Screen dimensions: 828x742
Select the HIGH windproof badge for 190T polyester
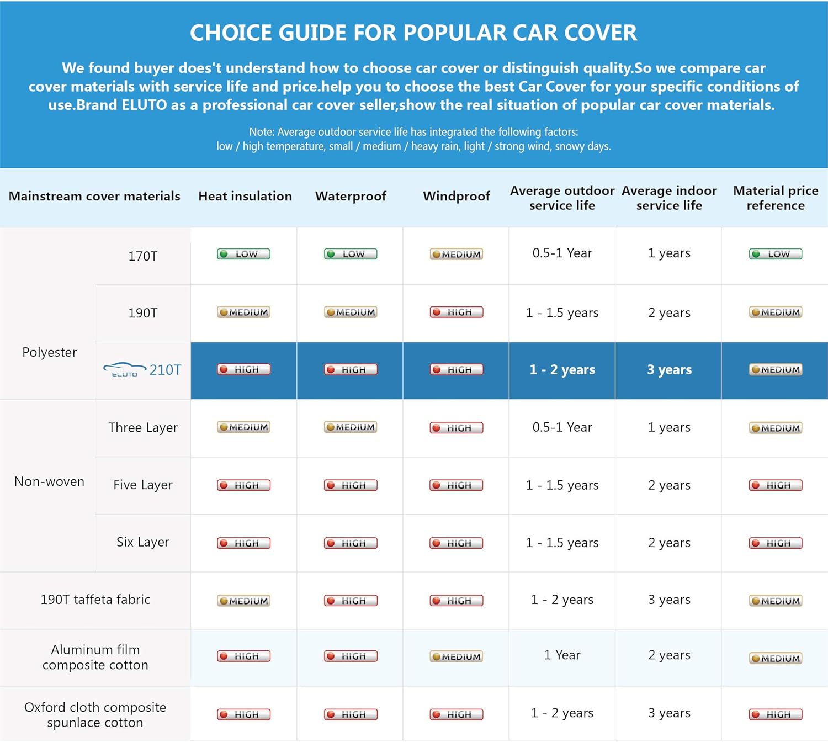[x=457, y=312]
